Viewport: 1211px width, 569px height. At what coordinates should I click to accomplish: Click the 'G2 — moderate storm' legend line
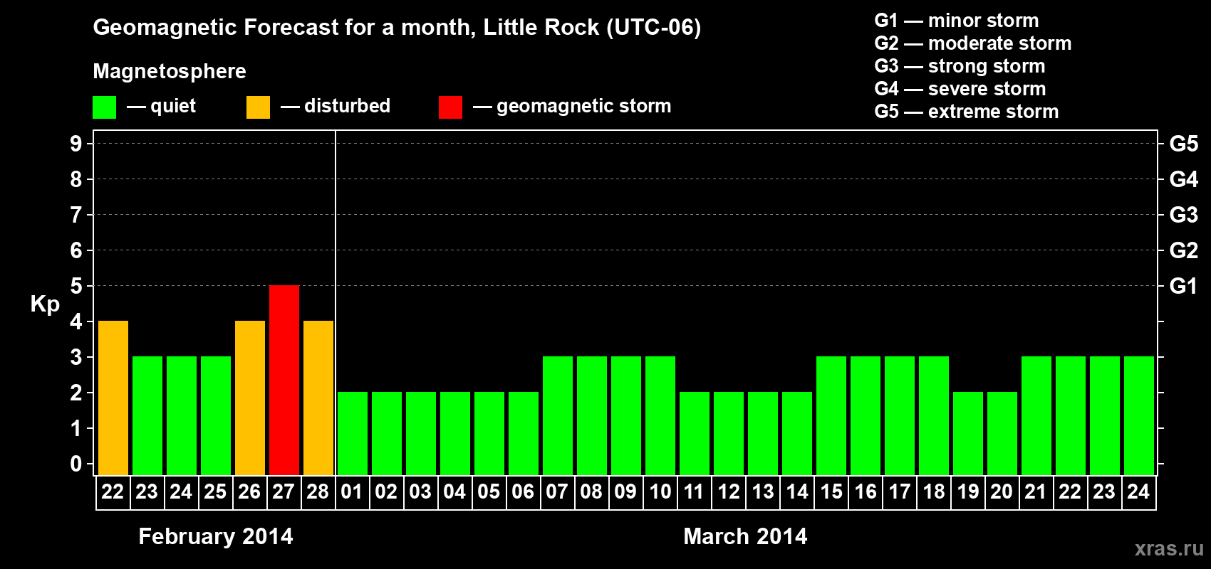973,43
